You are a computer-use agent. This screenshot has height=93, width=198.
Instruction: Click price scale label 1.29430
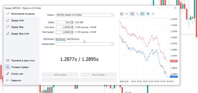point(174,19)
